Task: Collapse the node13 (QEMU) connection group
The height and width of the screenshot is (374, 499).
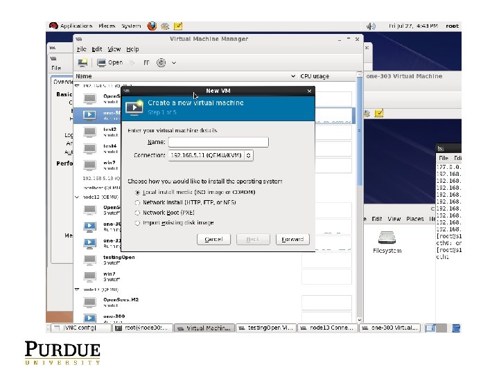Action: pos(77,290)
